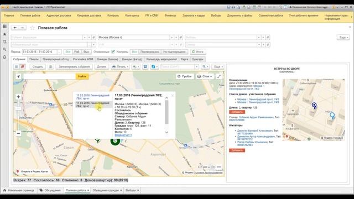Click Запланировать собрания button
The image size is (354, 199).
[x=74, y=67]
